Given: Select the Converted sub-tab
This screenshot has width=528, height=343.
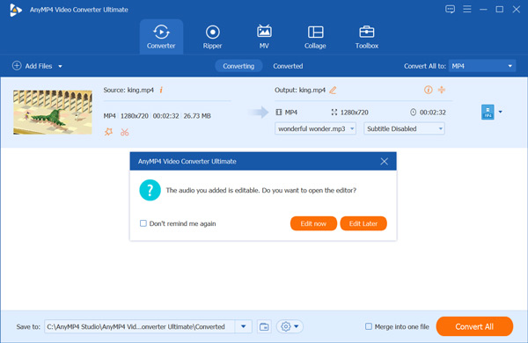Looking at the screenshot, I should click(288, 66).
